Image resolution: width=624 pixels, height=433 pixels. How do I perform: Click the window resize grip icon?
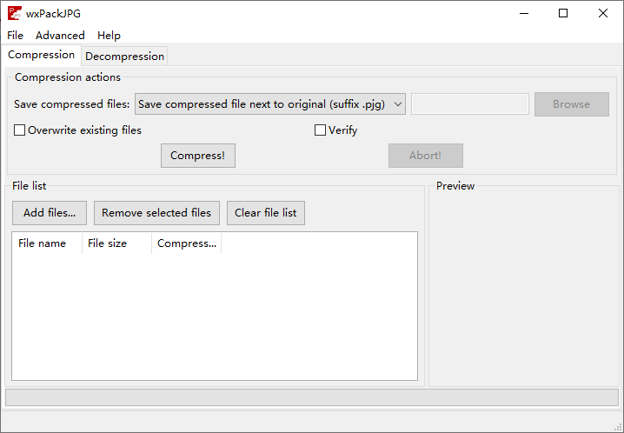618,428
